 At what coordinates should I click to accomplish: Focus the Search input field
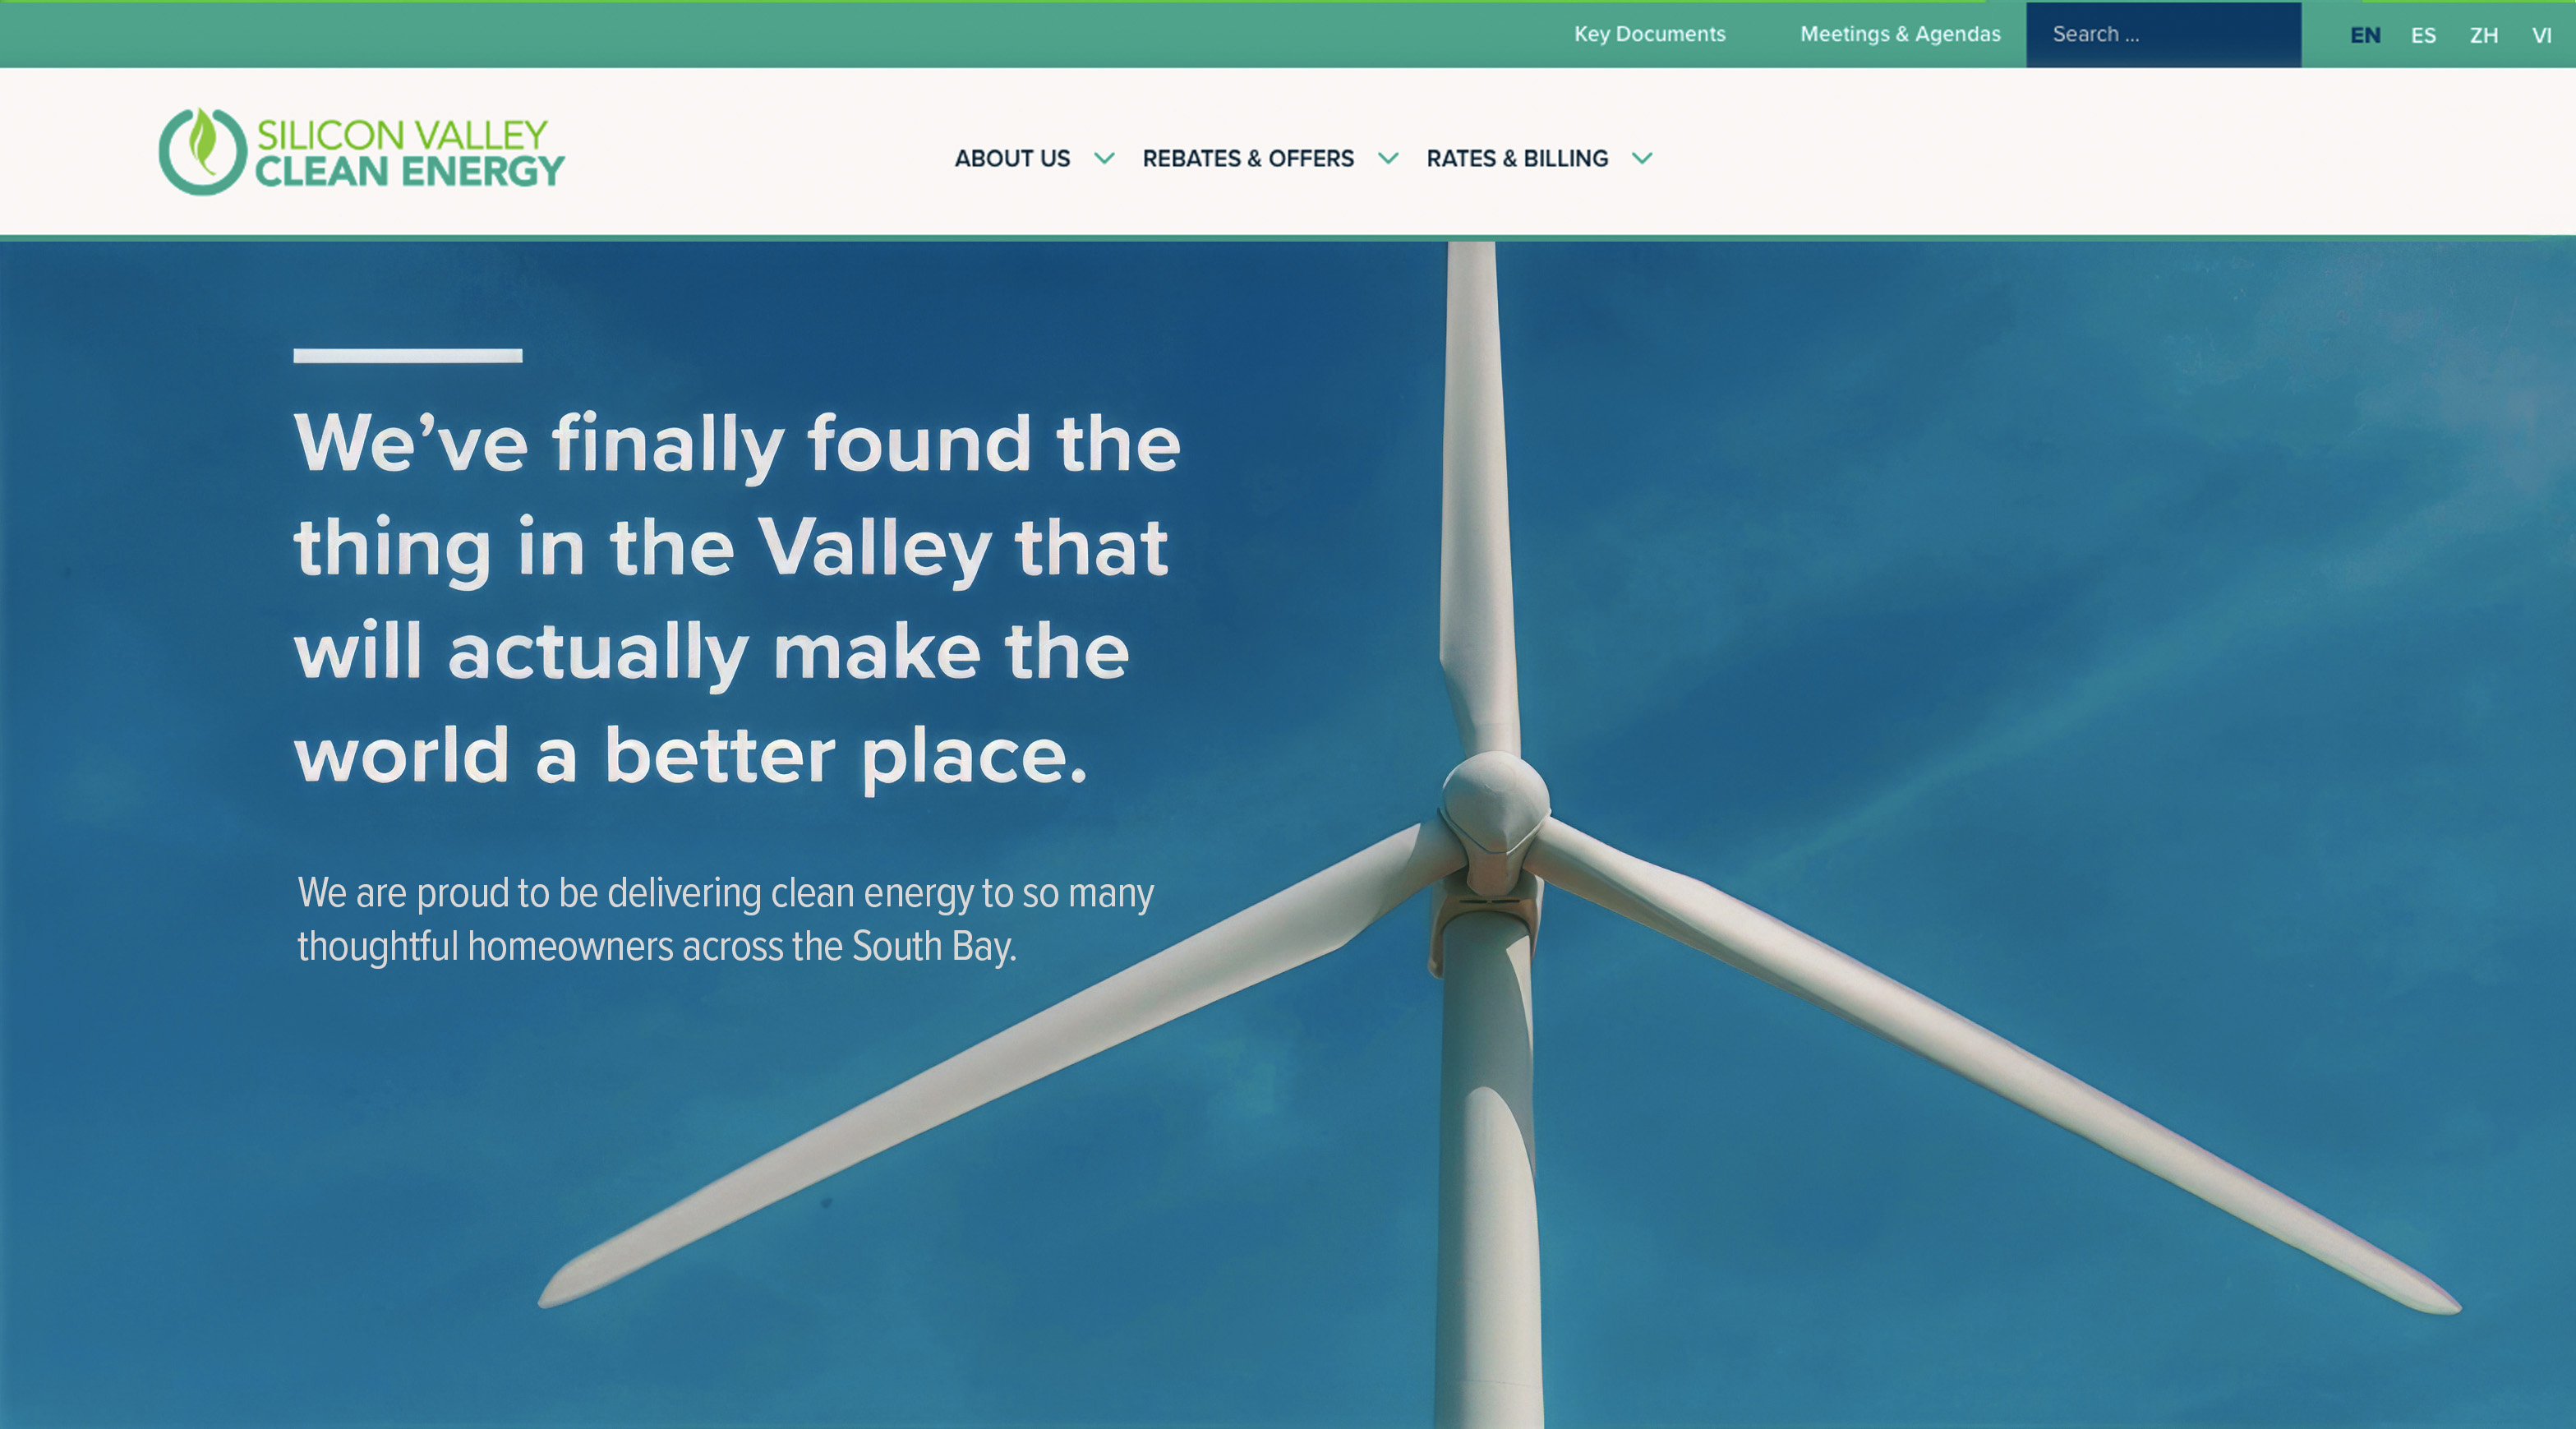point(2162,35)
